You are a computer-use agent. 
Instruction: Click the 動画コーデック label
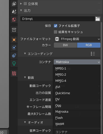click(40, 86)
